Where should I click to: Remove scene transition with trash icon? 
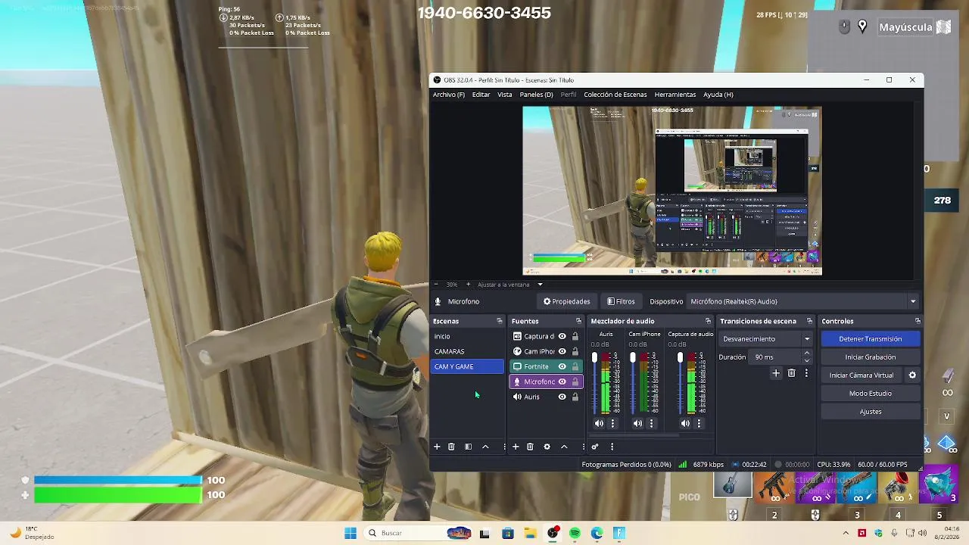[792, 373]
